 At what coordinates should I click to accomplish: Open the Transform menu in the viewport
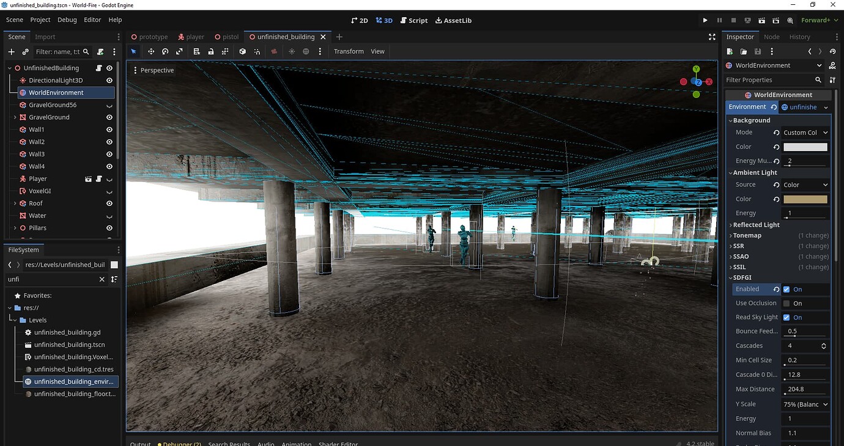349,51
